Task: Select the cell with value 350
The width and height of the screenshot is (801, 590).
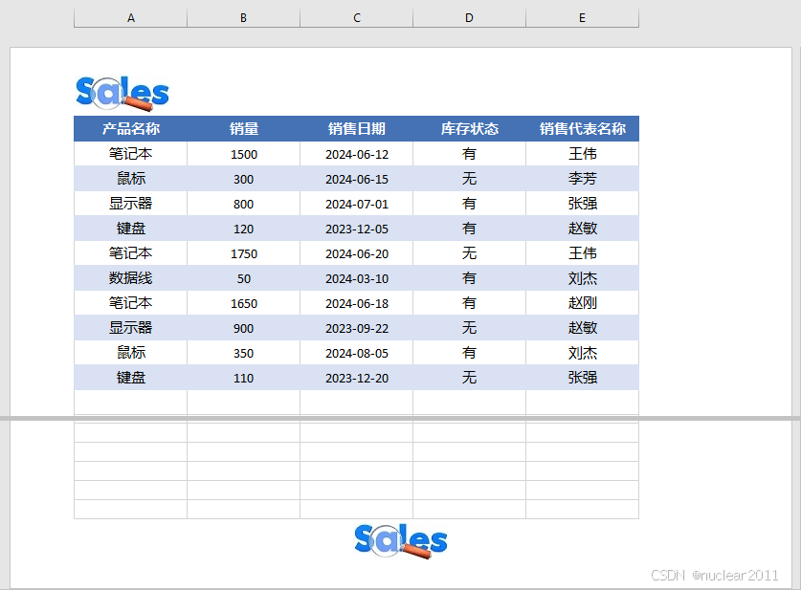Action: click(244, 353)
